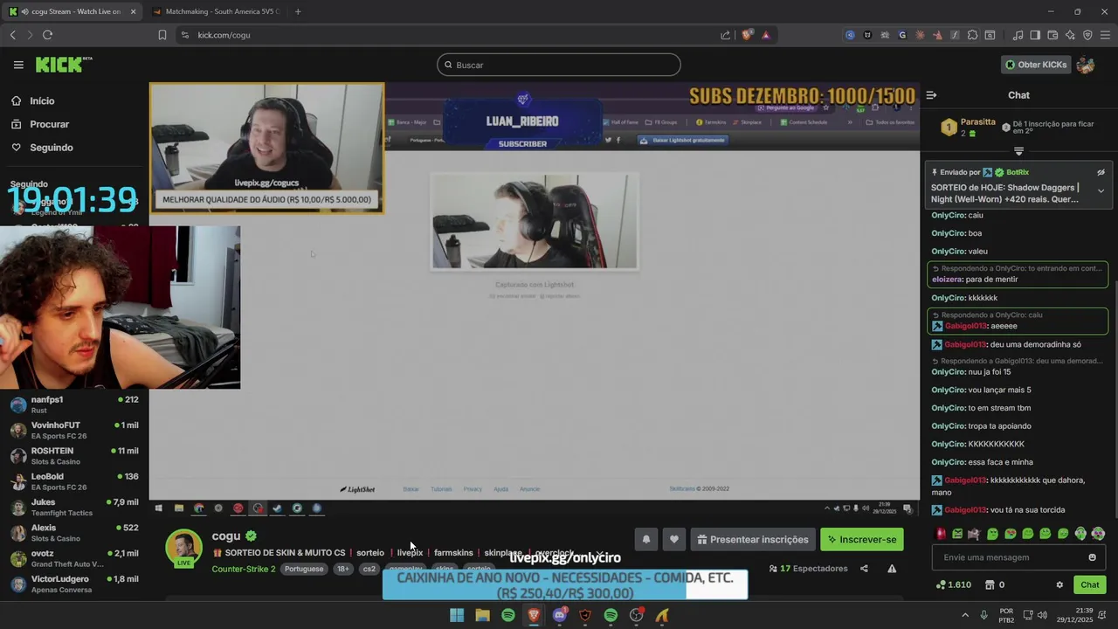Open File Explorer from taskbar
Viewport: 1118px width, 629px height.
[482, 615]
